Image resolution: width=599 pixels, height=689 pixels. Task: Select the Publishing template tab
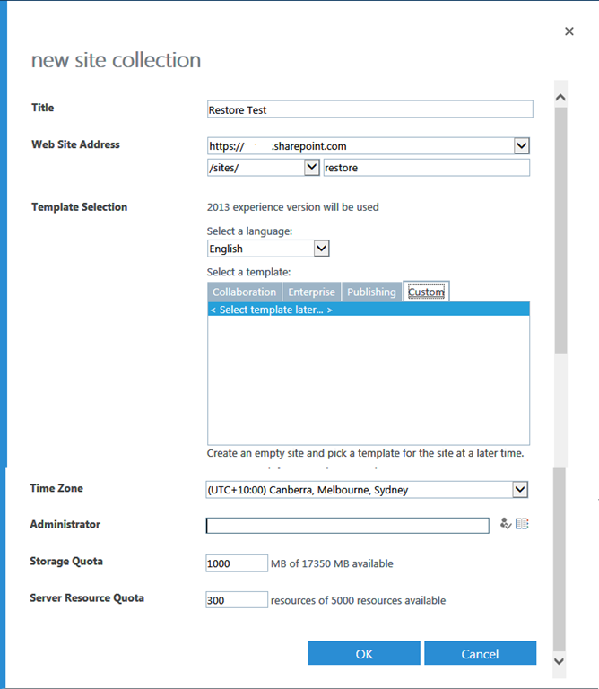click(x=371, y=292)
